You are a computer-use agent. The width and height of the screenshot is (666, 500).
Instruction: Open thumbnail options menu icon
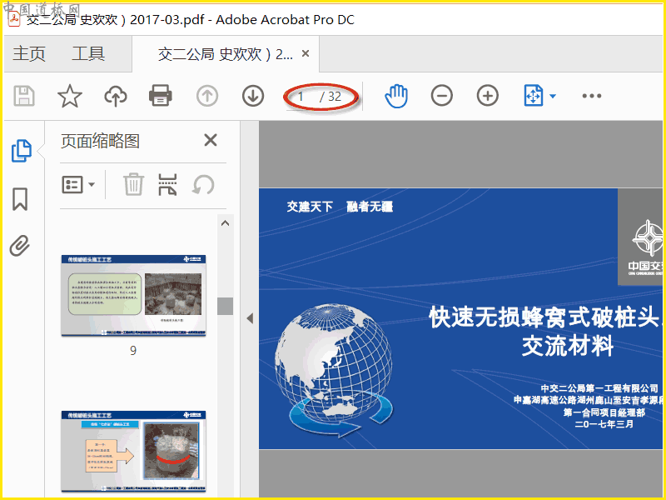point(78,184)
